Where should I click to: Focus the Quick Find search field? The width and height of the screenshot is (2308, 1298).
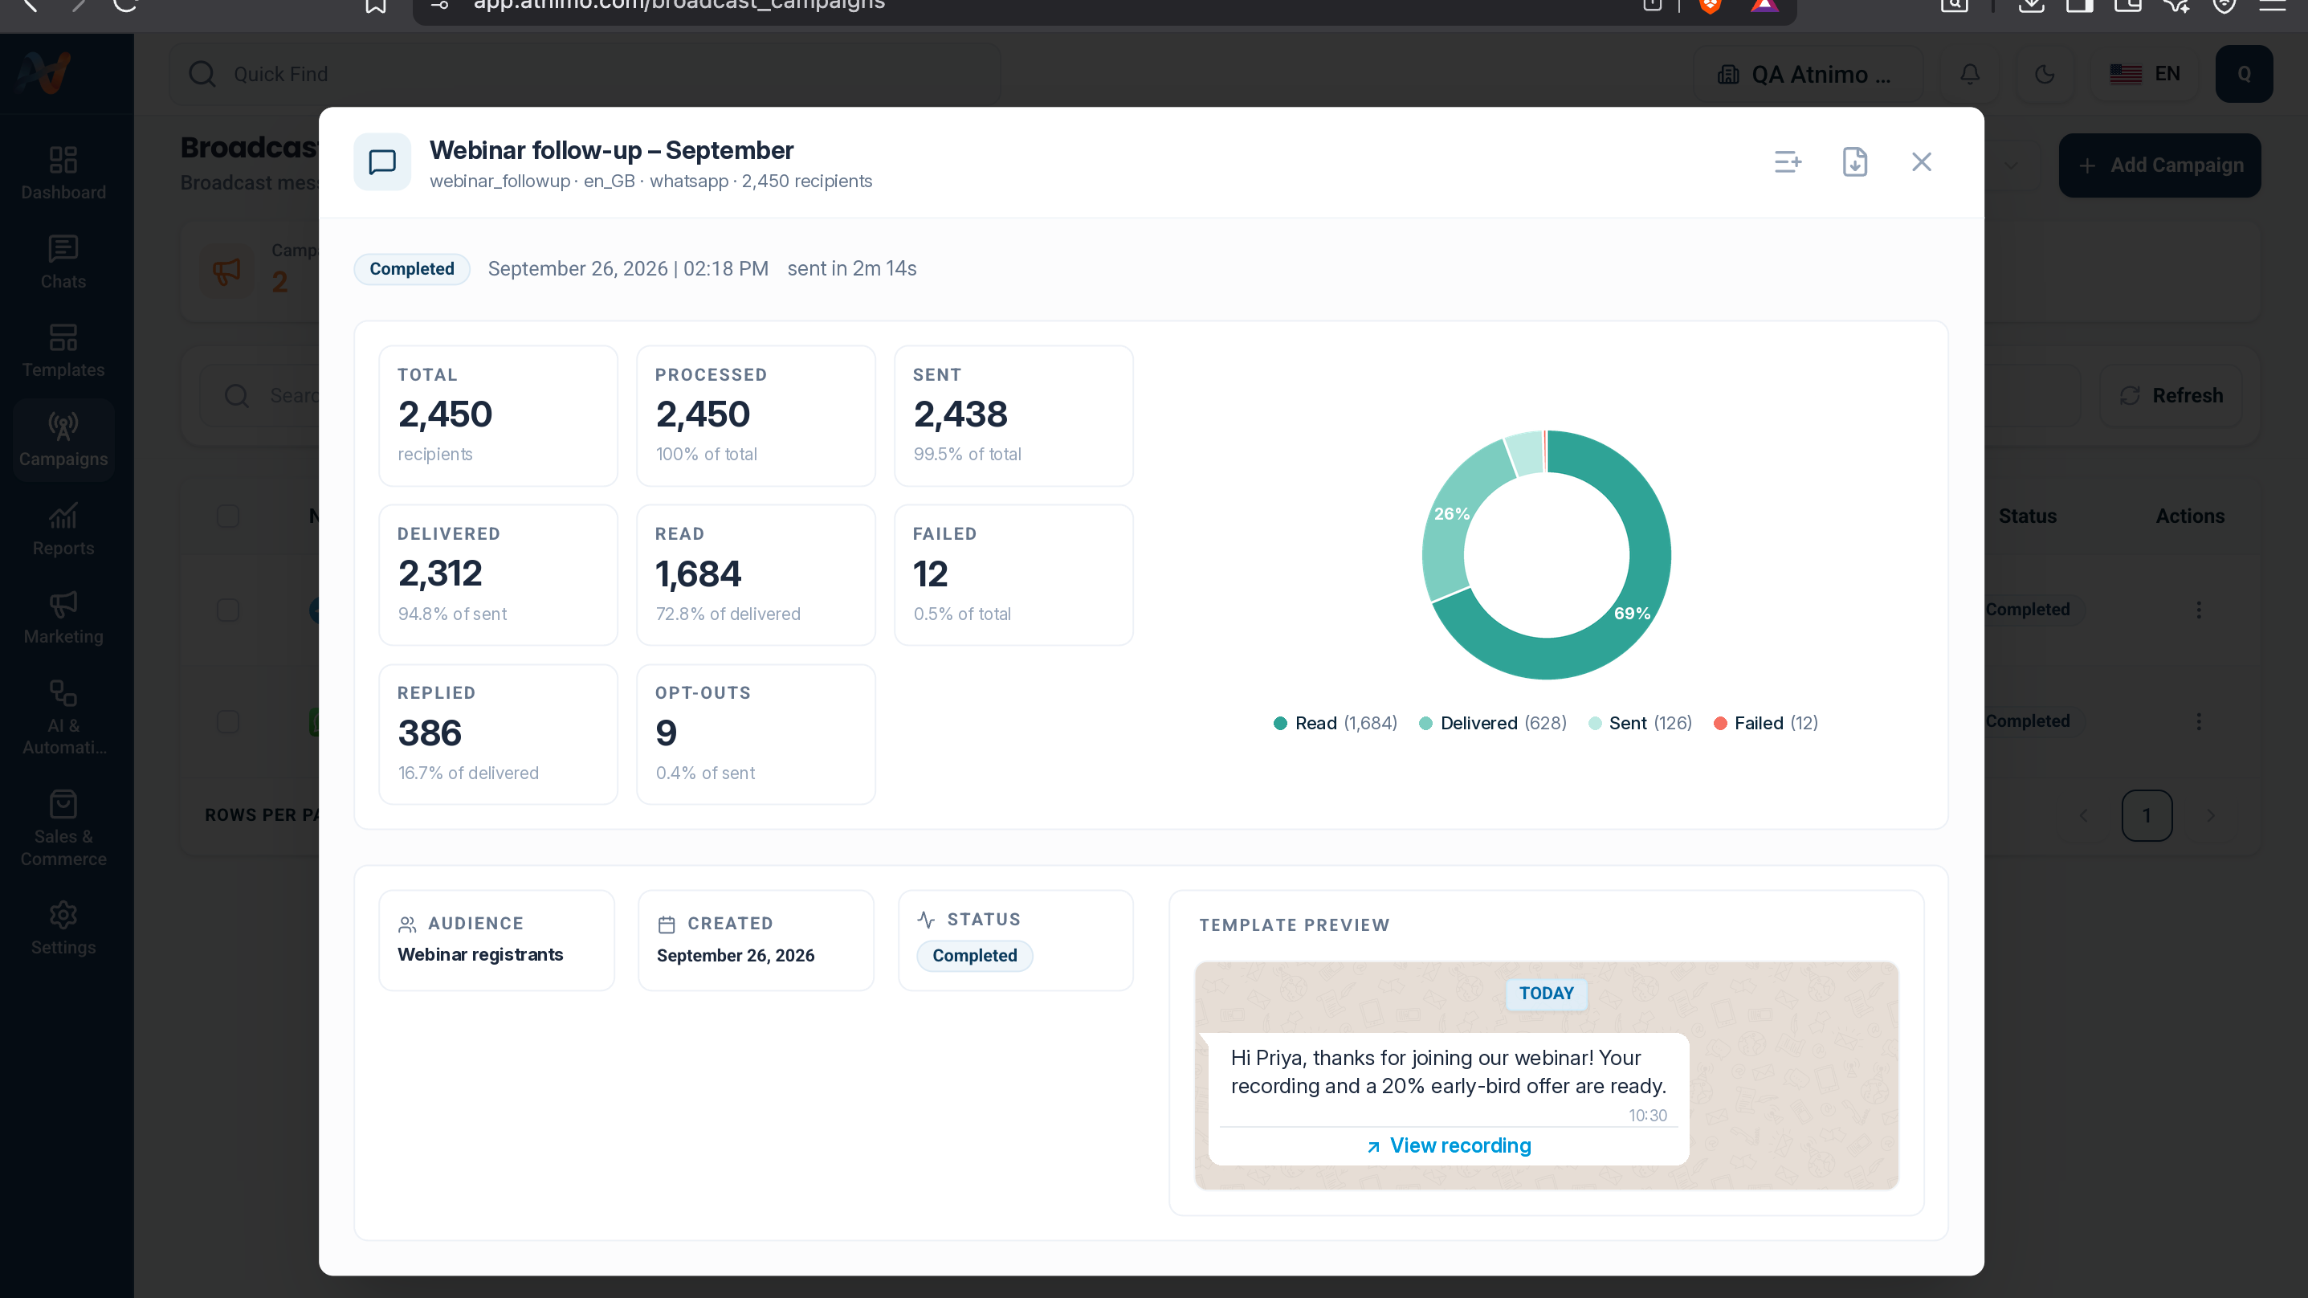pos(585,75)
